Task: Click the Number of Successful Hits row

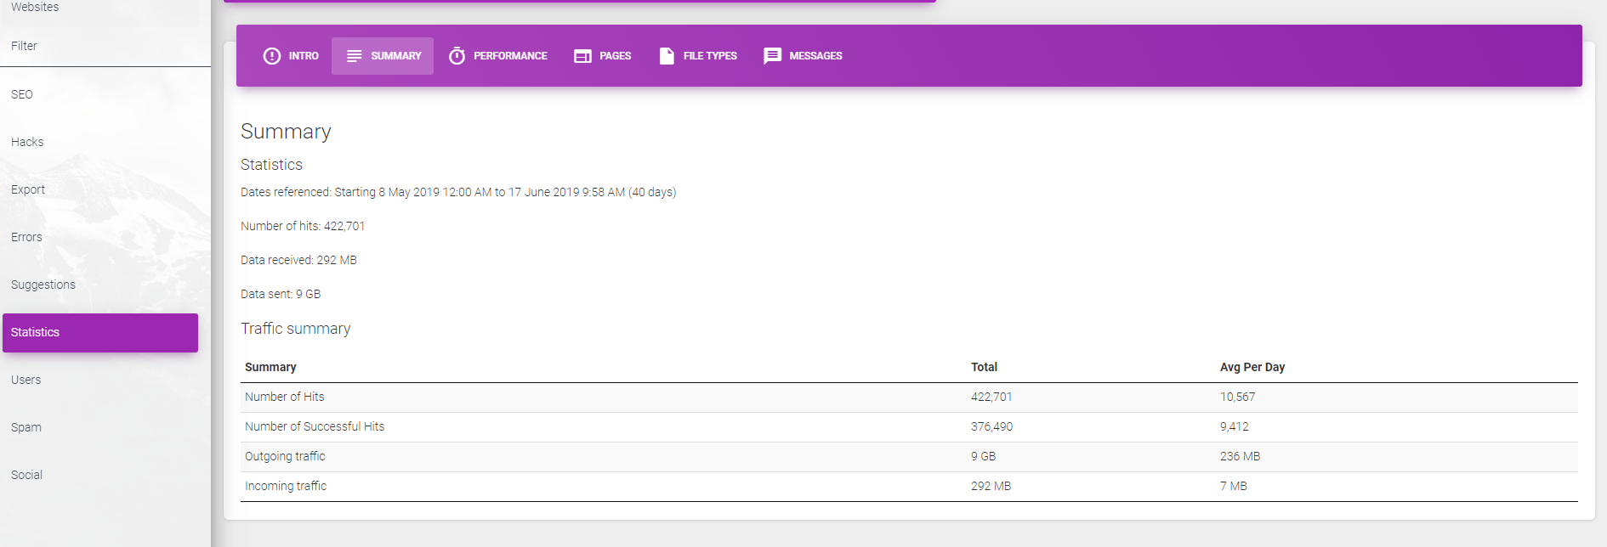Action: (315, 426)
